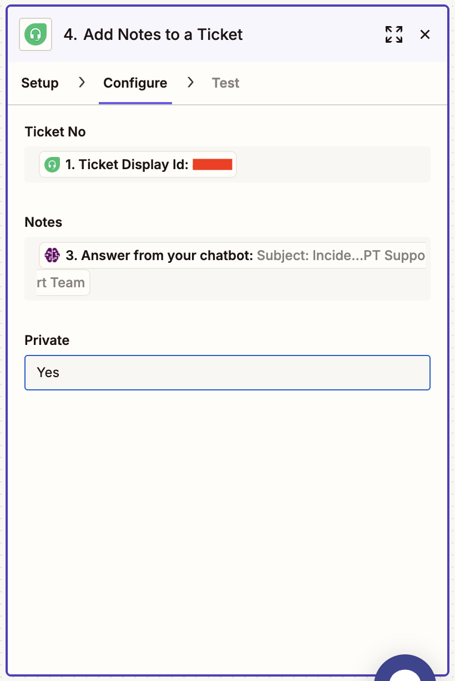Click the chevron between Setup and Configure
The width and height of the screenshot is (455, 681).
tap(82, 82)
